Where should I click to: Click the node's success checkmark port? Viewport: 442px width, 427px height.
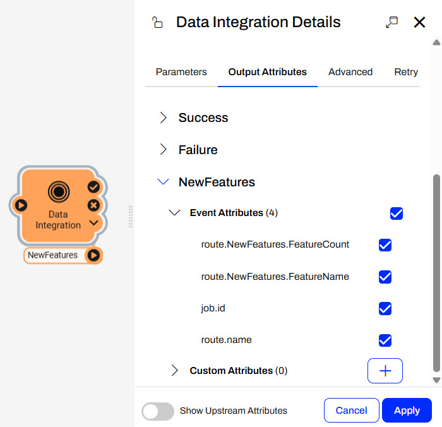tap(93, 187)
